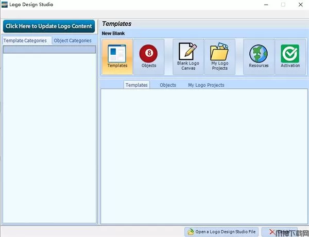Switch to the My Logo Projects tab

[x=206, y=85]
